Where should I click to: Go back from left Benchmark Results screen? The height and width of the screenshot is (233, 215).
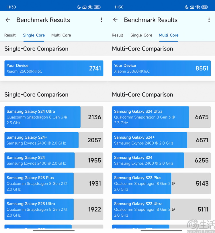[x=8, y=20]
